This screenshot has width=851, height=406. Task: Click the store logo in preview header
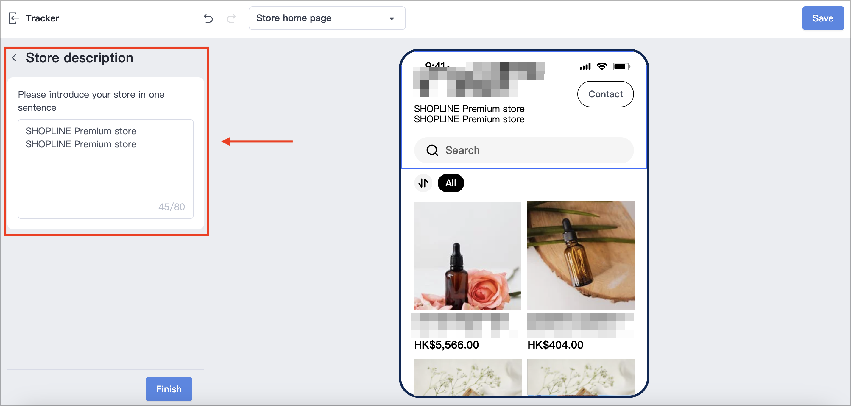tap(479, 80)
